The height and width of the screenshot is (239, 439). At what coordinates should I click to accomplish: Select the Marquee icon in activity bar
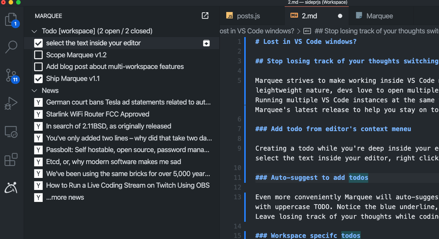click(x=11, y=188)
